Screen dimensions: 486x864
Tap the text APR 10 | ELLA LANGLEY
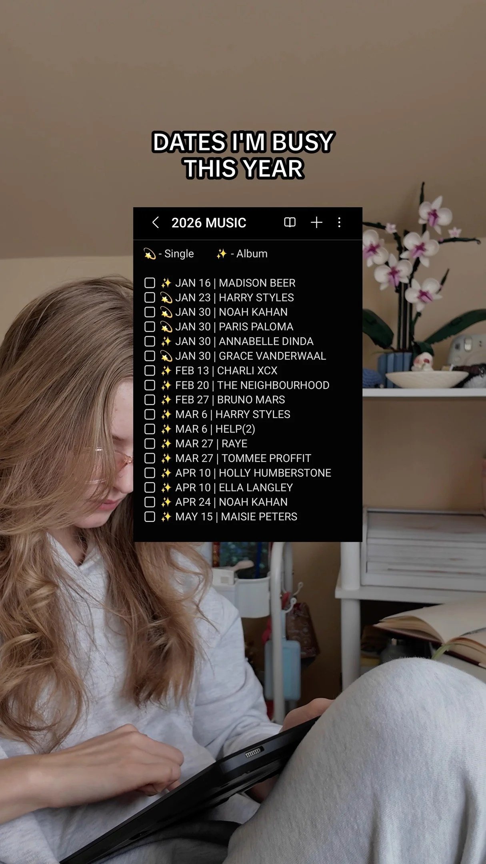pyautogui.click(x=234, y=487)
